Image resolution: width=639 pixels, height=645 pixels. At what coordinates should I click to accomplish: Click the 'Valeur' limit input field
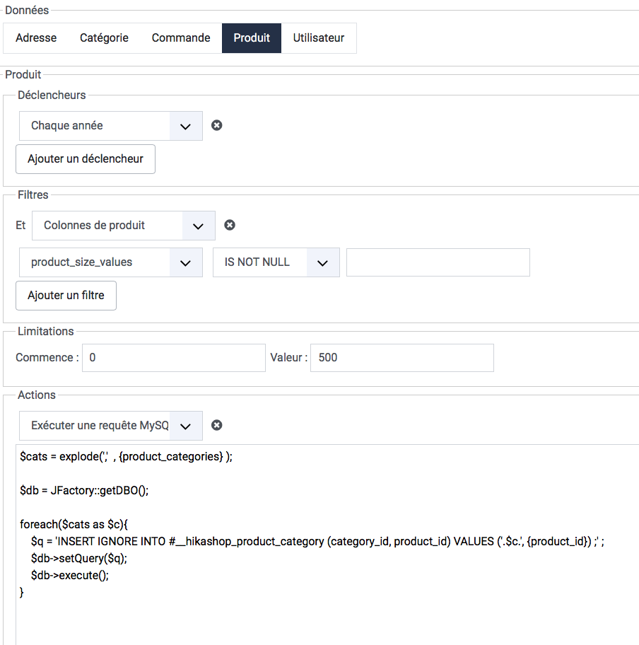click(401, 358)
